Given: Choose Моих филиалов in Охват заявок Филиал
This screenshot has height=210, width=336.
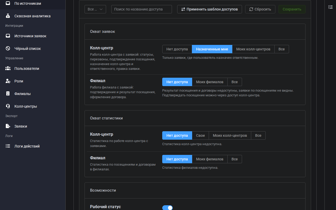Looking at the screenshot, I should [x=210, y=82].
